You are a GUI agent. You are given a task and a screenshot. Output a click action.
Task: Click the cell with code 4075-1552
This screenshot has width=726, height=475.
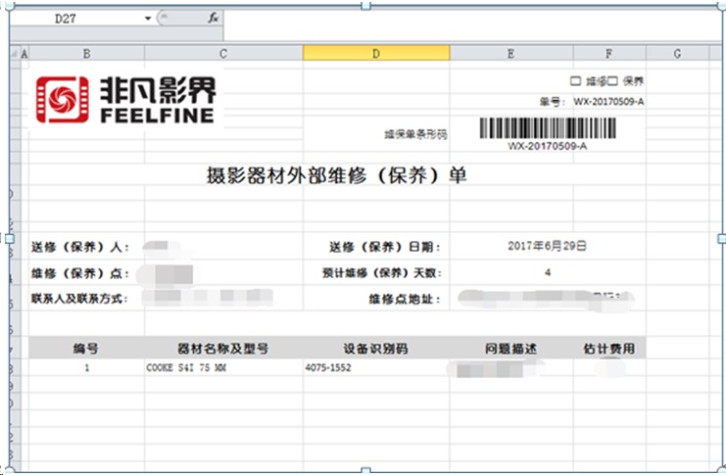[x=333, y=369]
